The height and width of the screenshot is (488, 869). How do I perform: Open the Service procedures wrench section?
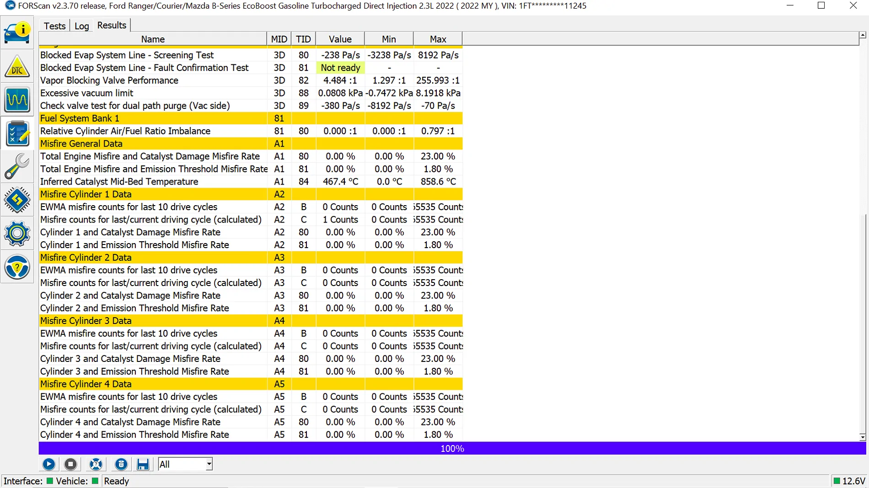pyautogui.click(x=17, y=167)
